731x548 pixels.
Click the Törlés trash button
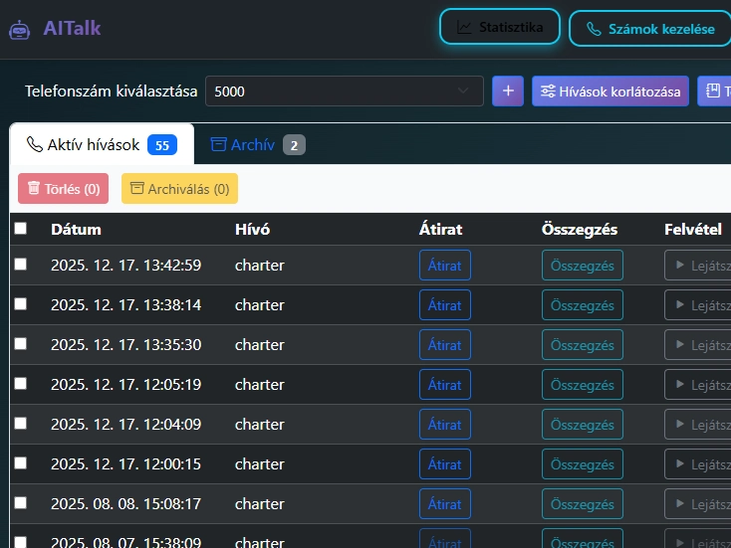[x=63, y=189]
